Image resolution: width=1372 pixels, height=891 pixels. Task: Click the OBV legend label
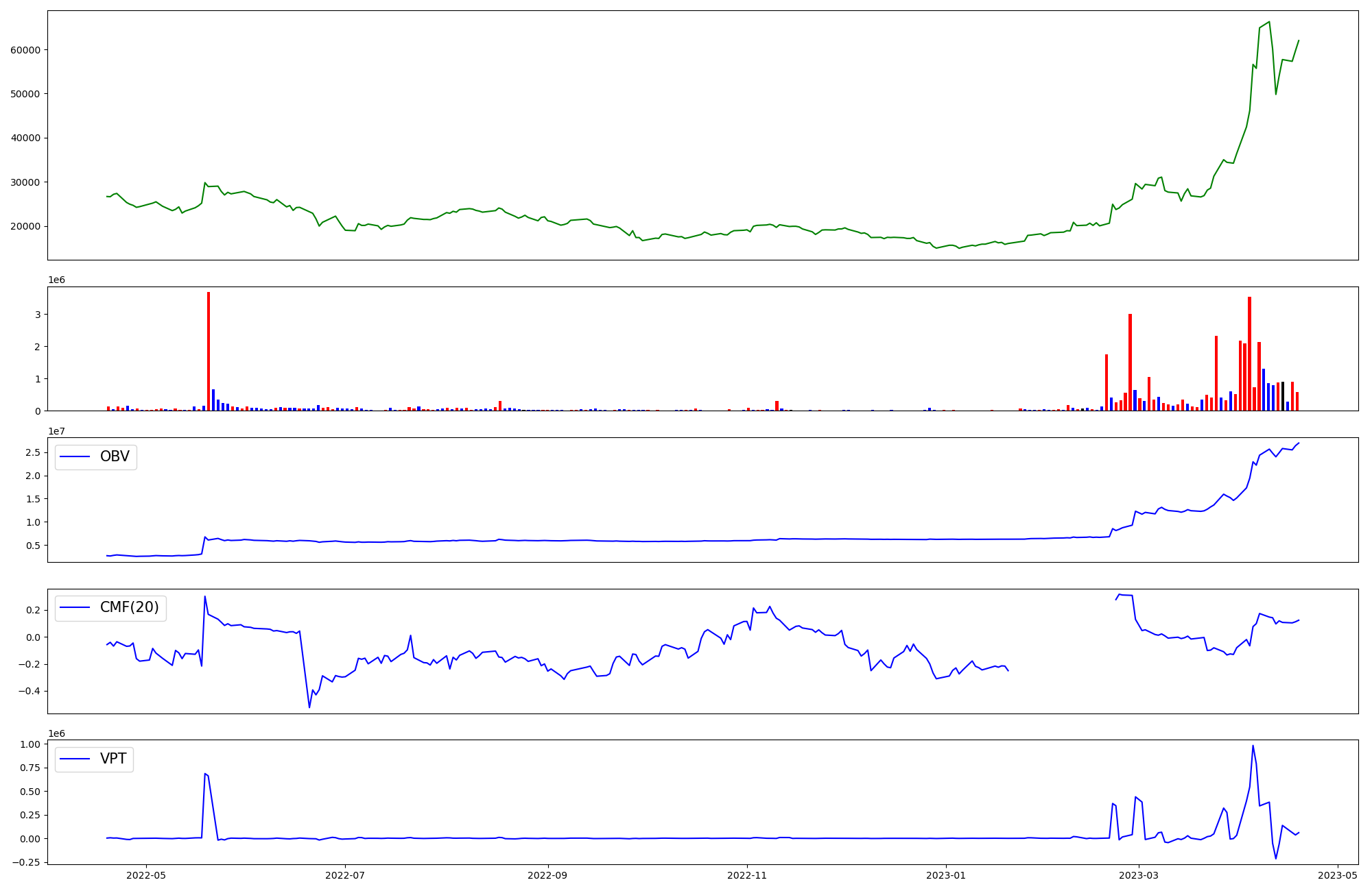115,457
